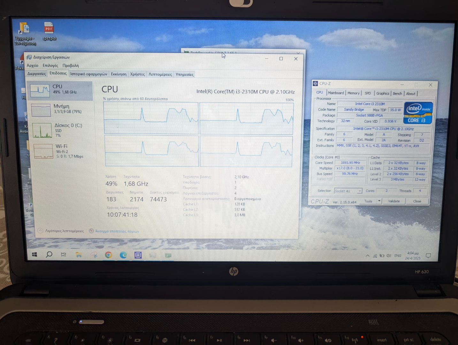458x345 pixels.
Task: Open the battery status tray icon
Action: pyautogui.click(x=382, y=256)
